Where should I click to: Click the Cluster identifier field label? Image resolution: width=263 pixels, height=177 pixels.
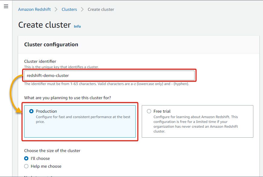[40, 61]
